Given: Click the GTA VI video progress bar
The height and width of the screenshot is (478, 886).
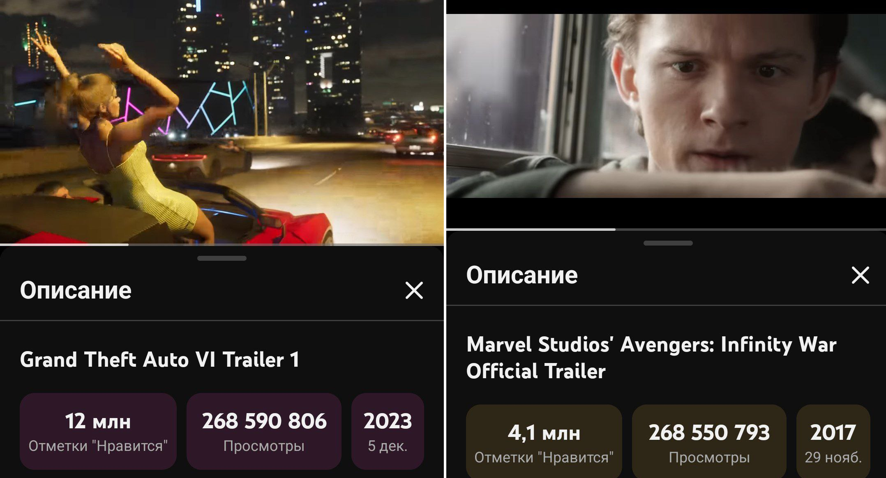Looking at the screenshot, I should click(x=222, y=245).
